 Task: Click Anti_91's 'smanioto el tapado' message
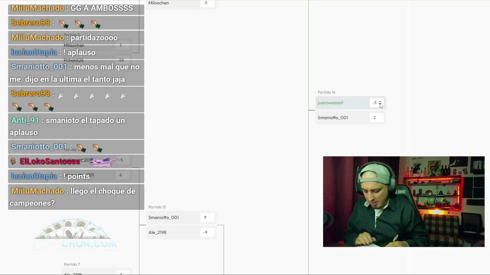pos(76,126)
